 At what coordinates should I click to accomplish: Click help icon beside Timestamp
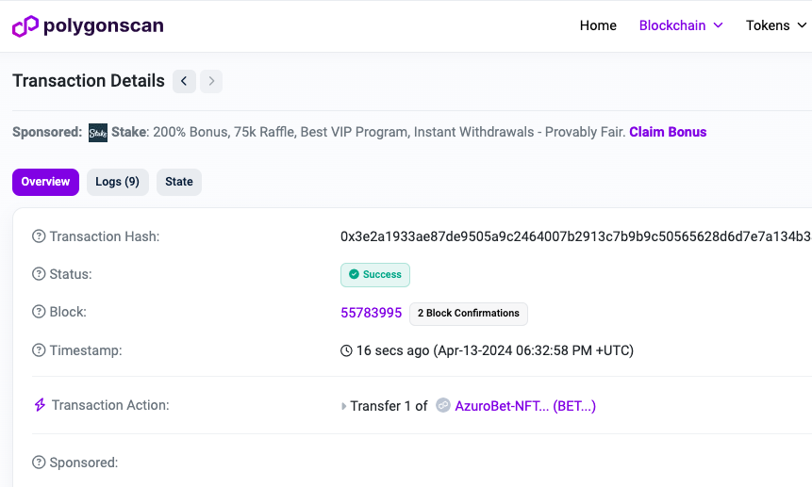click(x=39, y=350)
